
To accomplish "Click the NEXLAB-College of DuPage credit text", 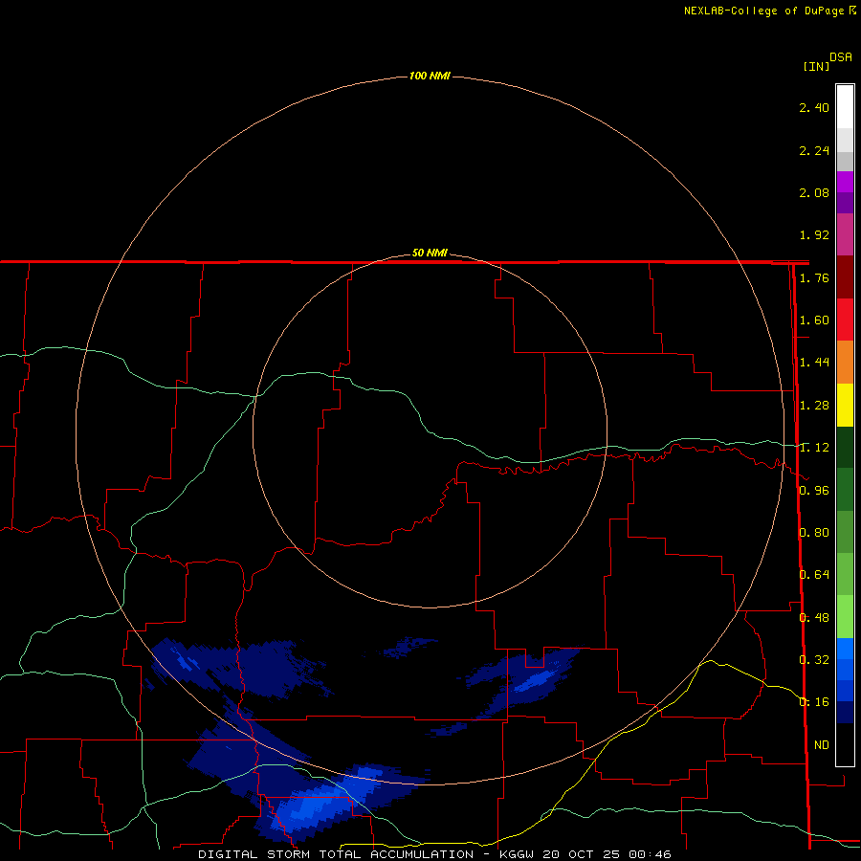I will 763,11.
